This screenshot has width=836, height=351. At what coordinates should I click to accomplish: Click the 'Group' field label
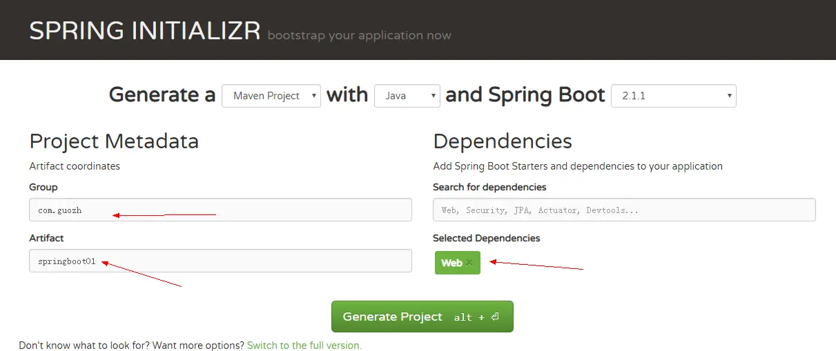tap(43, 187)
